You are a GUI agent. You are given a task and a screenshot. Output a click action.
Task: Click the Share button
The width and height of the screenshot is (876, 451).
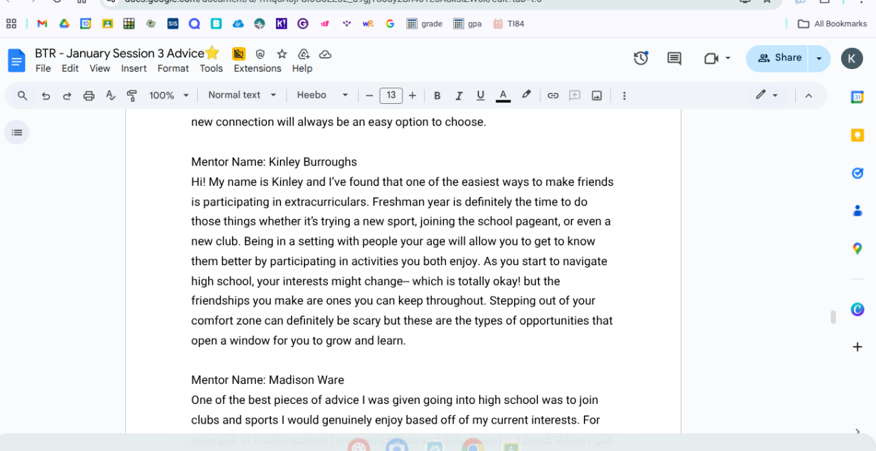[x=778, y=58]
